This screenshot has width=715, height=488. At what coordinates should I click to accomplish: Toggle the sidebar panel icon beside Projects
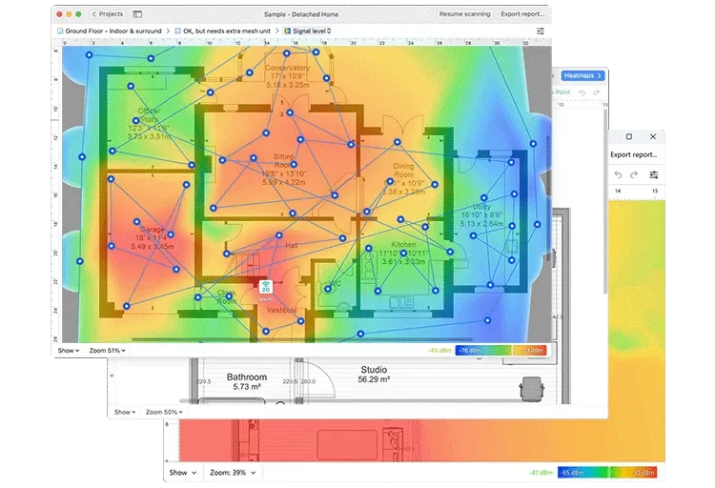pos(137,14)
